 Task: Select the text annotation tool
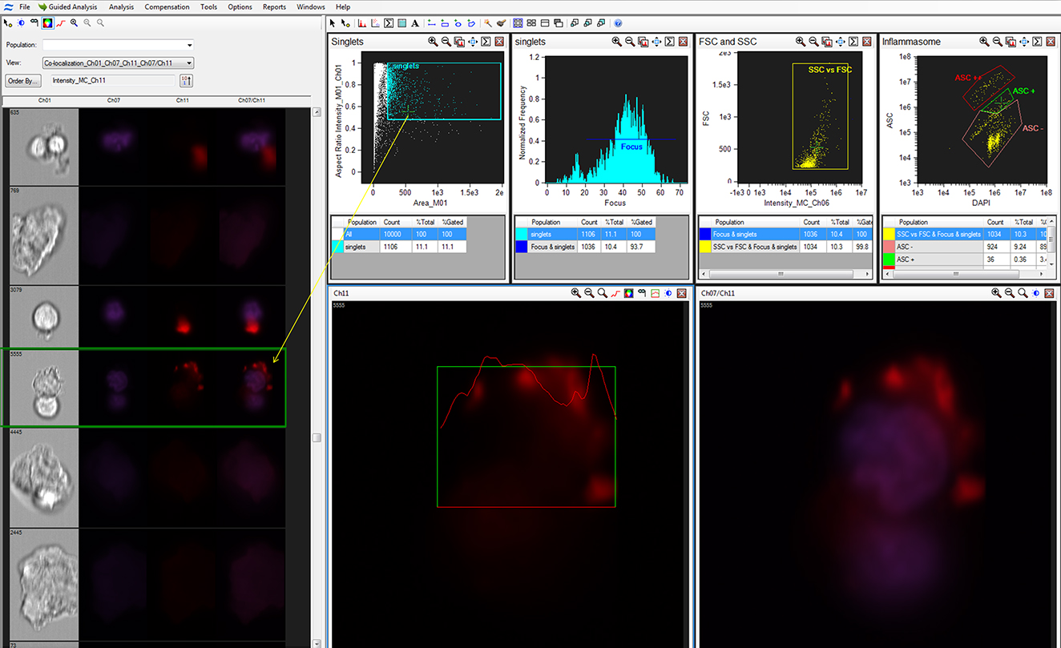pos(415,23)
